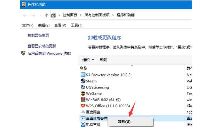Select the 当当读书客户 entry
Image resolution: width=212 pixels, height=127 pixels.
97,118
